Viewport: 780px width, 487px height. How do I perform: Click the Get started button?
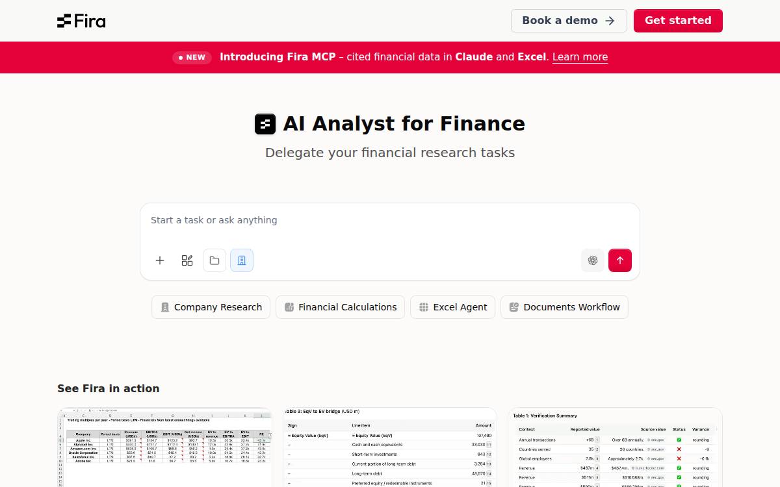tap(678, 21)
